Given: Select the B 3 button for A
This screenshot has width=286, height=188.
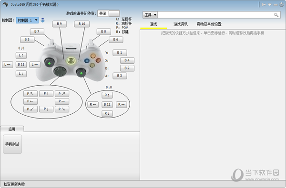Looking at the screenshot, I should [x=120, y=76].
